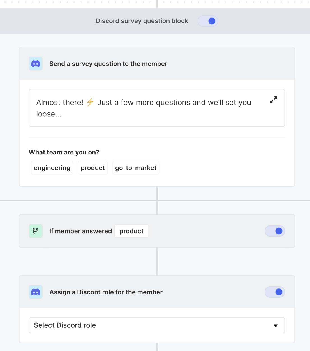Click the Assign a Discord role header
Viewport: 310px width, 351px height.
click(x=106, y=292)
